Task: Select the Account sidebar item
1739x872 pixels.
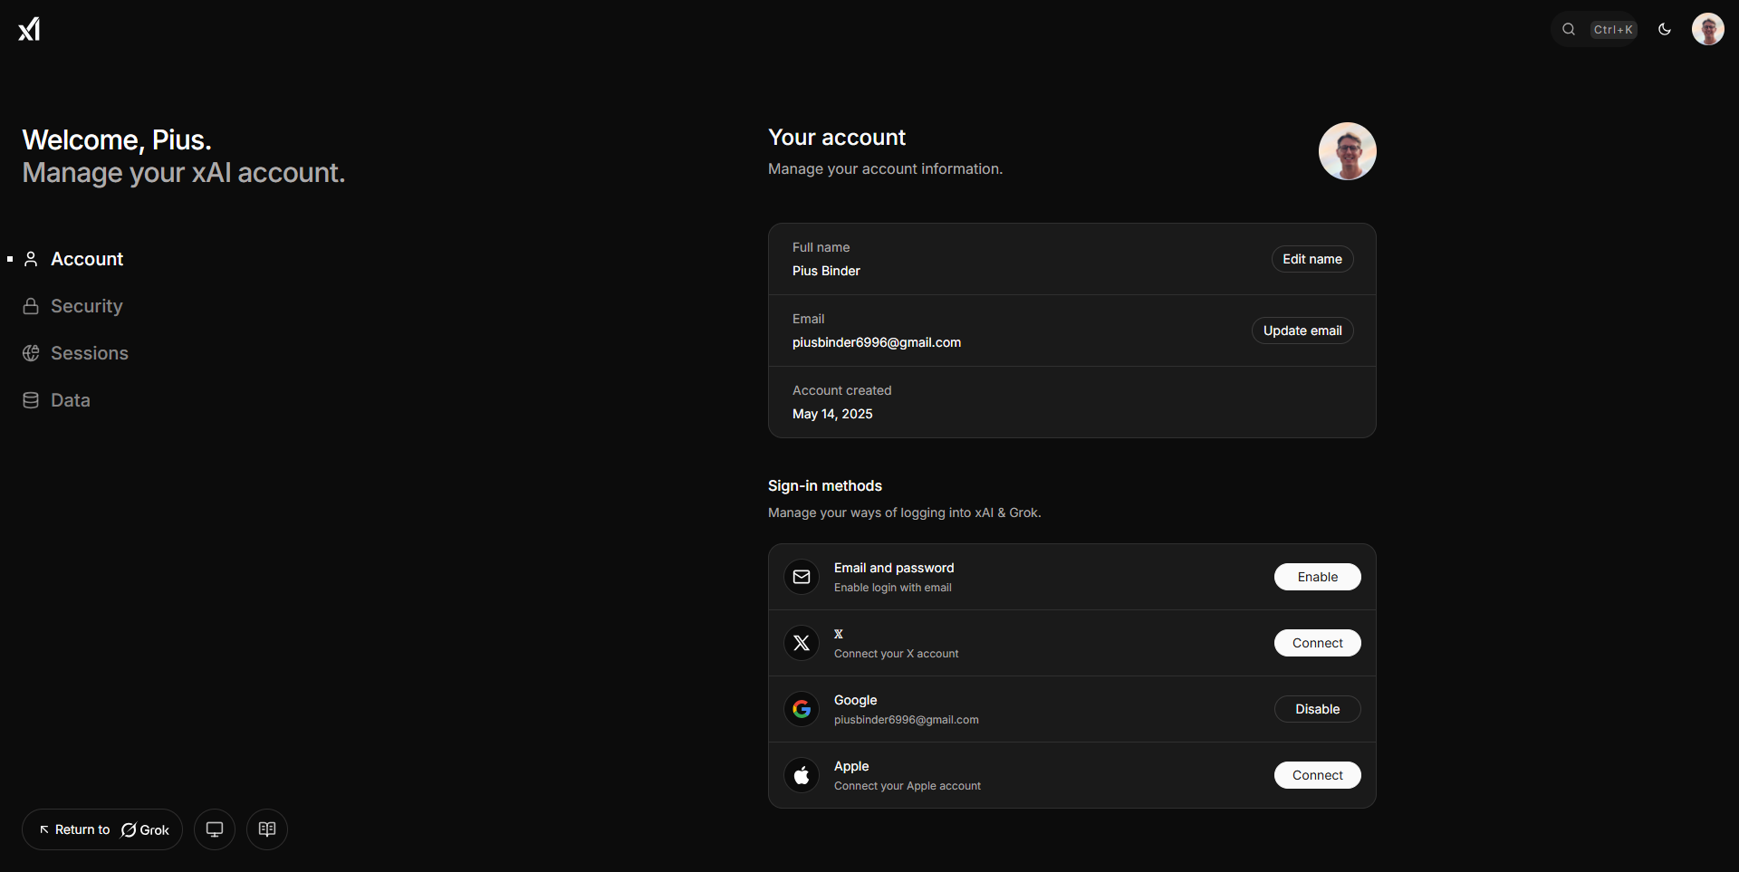Action: [86, 259]
